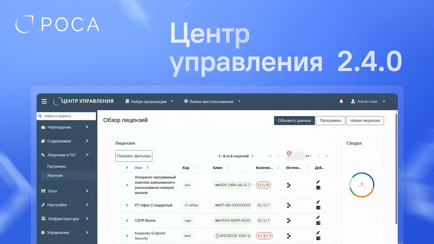Open the Любое местоположение dropdown

tap(212, 102)
